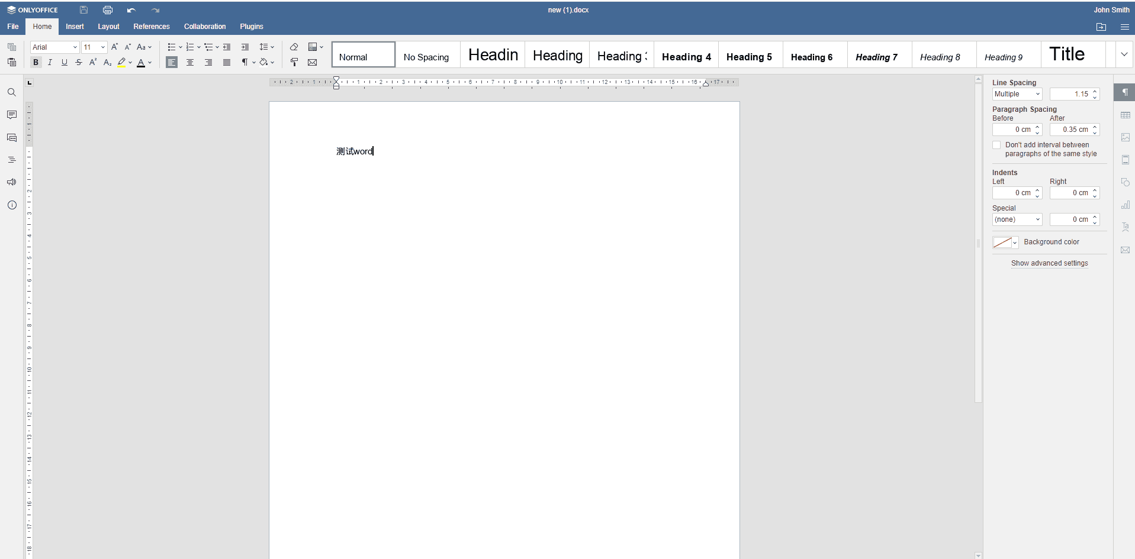The image size is (1135, 559).
Task: Open the Find search icon in left sidebar
Action: 12,92
